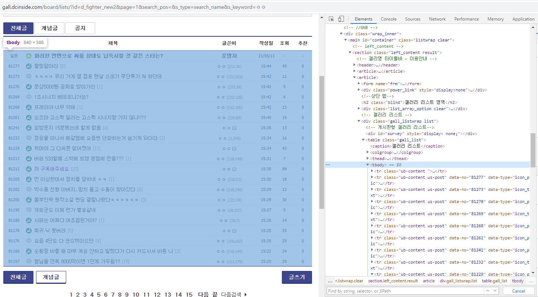Click Cancel in the DevTools find bar

pos(519,291)
